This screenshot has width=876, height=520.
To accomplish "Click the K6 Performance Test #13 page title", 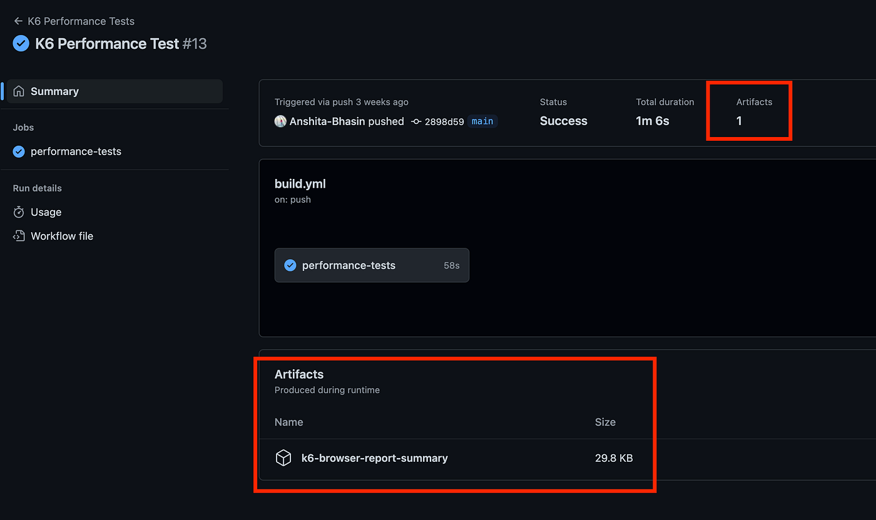I will [x=121, y=44].
